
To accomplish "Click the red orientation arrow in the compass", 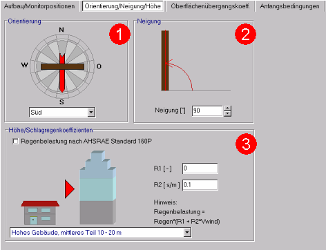I will (x=62, y=73).
